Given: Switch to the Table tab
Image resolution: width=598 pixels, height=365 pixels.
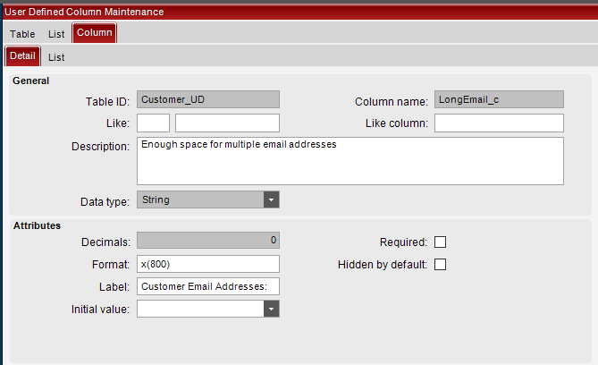Looking at the screenshot, I should tap(22, 34).
